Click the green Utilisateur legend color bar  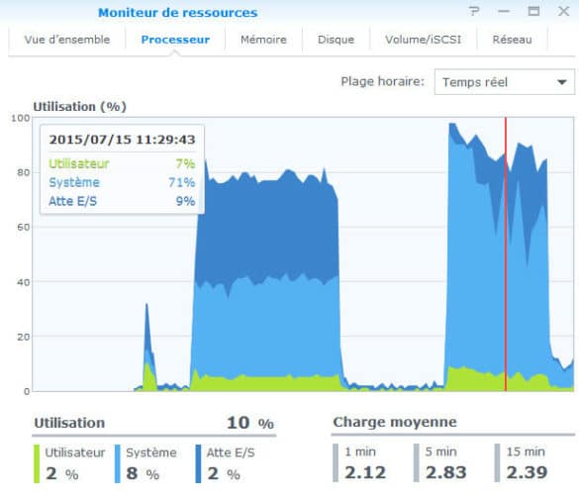coord(37,463)
